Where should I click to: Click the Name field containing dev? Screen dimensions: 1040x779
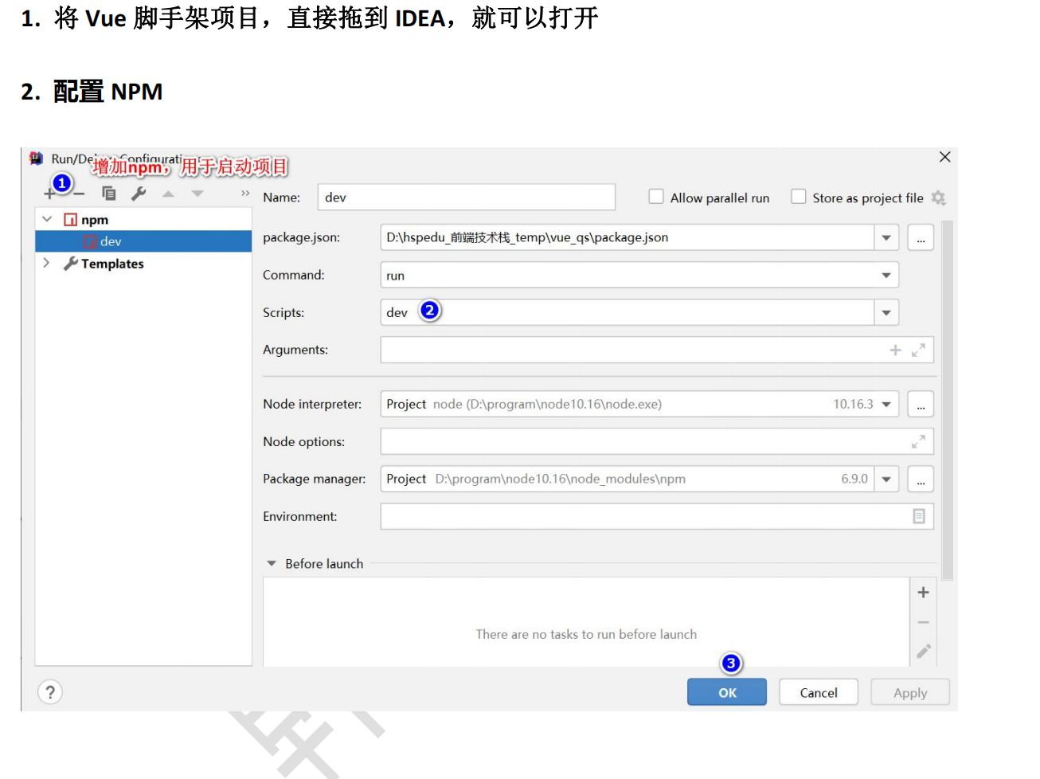pos(467,197)
